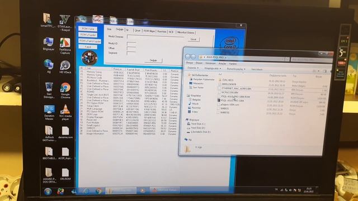Open Windows Media Player from the taskbar
The height and width of the screenshot is (201, 358).
[x=143, y=190]
